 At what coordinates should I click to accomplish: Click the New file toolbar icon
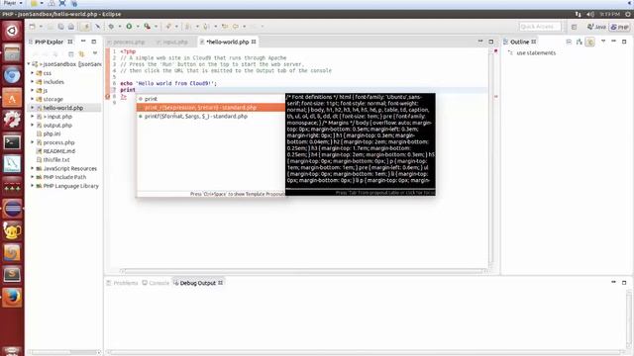coord(33,27)
